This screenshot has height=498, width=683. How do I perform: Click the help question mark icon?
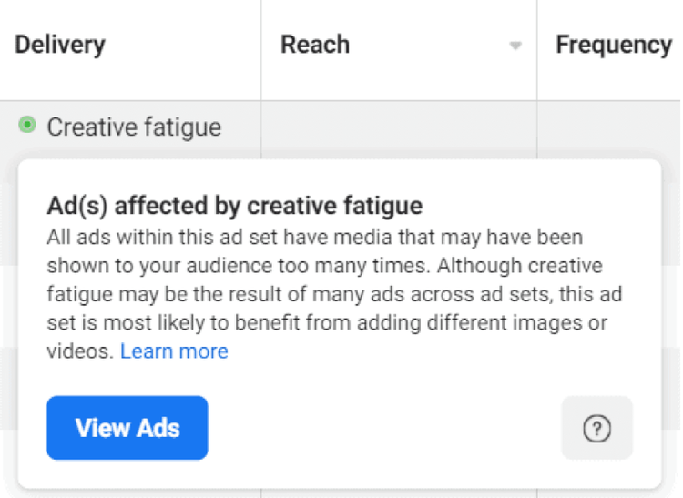click(596, 429)
